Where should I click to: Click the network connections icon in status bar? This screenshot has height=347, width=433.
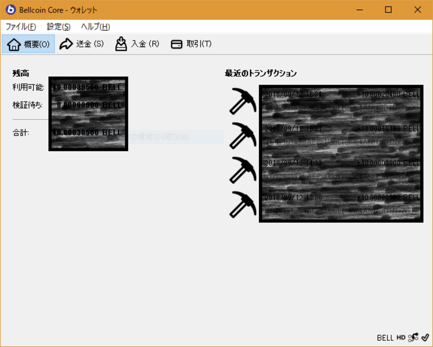pyautogui.click(x=413, y=337)
